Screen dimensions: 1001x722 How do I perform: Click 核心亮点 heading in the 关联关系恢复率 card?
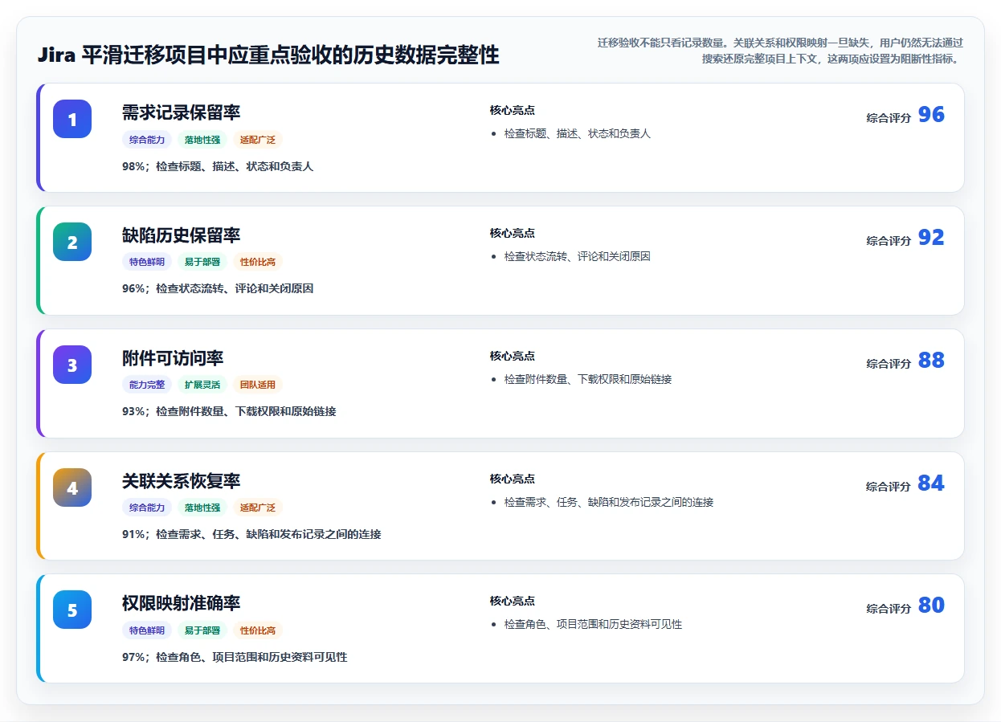[x=512, y=479]
